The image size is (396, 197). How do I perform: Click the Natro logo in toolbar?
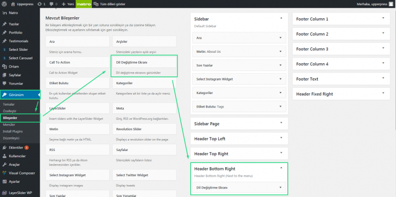click(84, 4)
